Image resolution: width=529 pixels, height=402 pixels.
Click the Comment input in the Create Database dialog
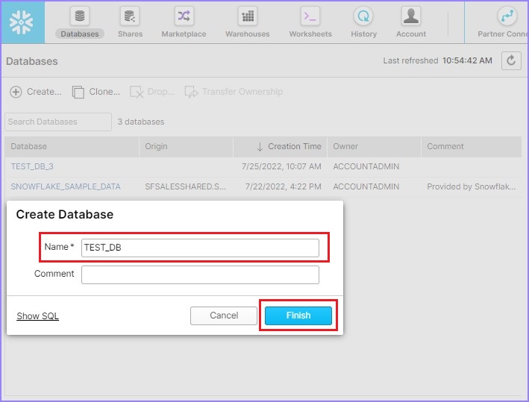click(x=200, y=275)
